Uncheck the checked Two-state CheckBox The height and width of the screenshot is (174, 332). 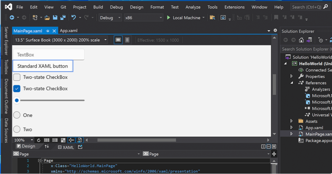pos(17,89)
